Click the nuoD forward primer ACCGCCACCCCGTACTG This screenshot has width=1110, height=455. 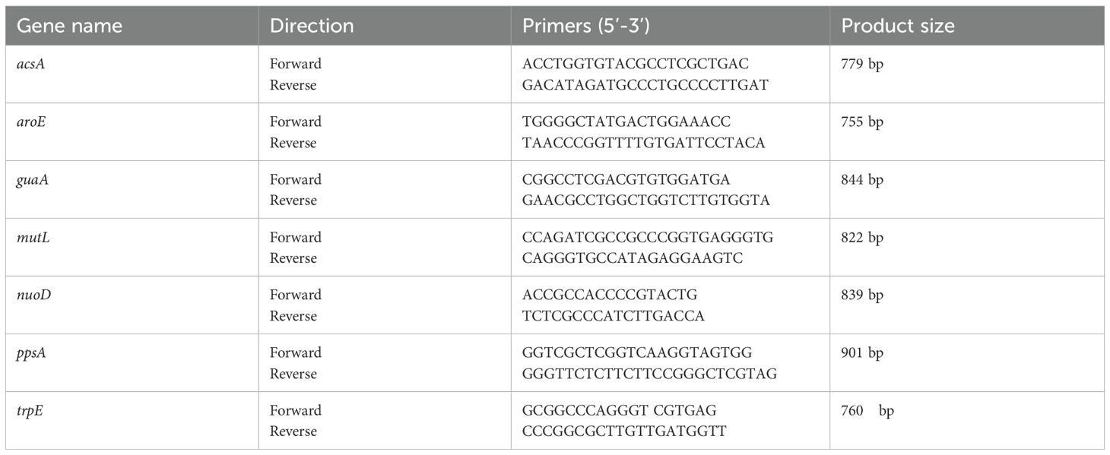tap(610, 295)
